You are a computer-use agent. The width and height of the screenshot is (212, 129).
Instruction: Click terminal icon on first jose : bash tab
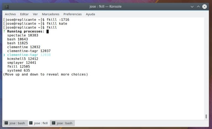[6, 123]
